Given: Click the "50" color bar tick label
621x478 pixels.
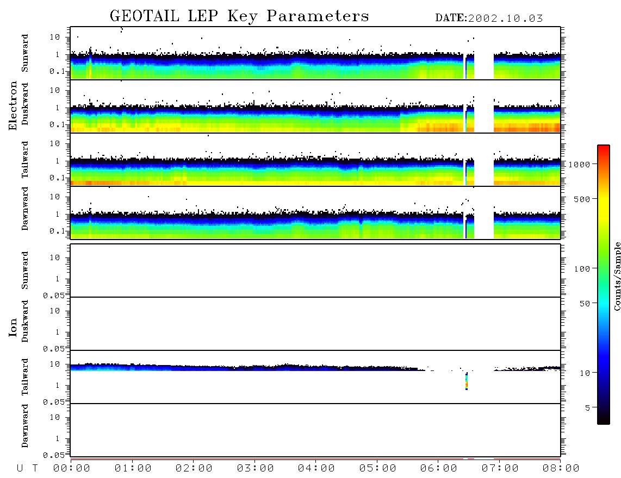Looking at the screenshot, I should coord(585,304).
